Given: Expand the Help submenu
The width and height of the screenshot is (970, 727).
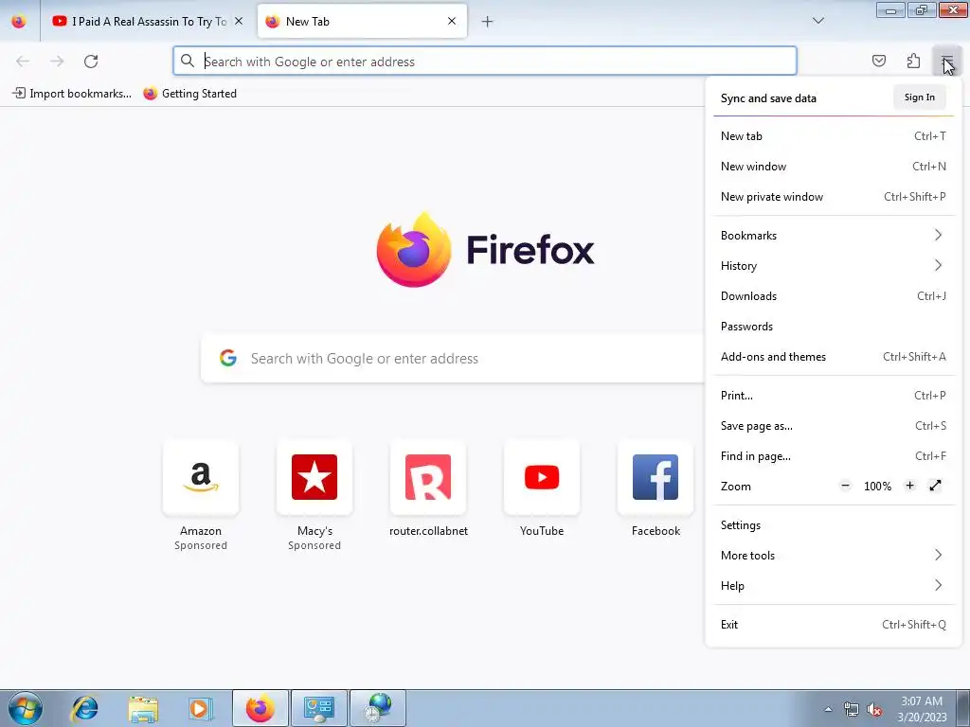Looking at the screenshot, I should tap(834, 585).
